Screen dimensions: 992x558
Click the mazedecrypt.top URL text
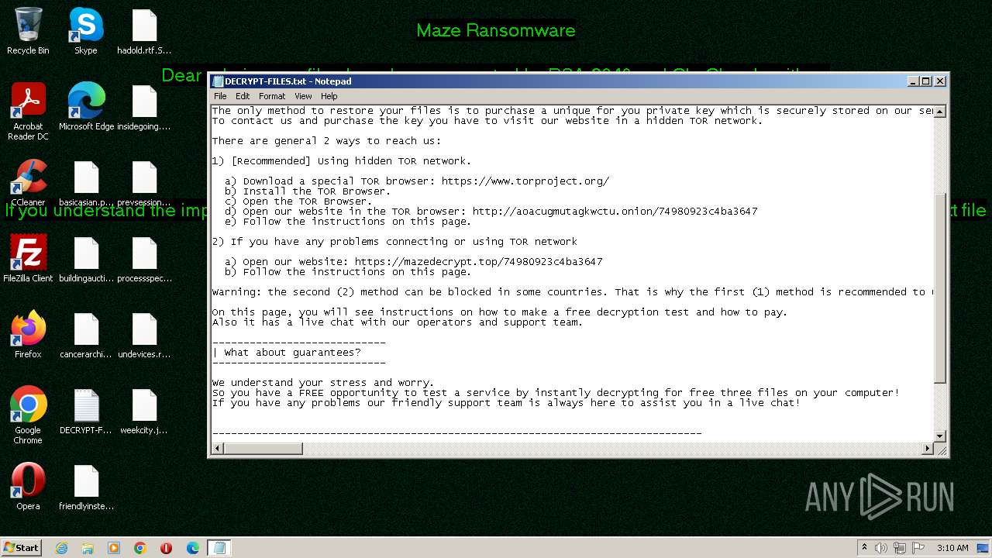(478, 262)
